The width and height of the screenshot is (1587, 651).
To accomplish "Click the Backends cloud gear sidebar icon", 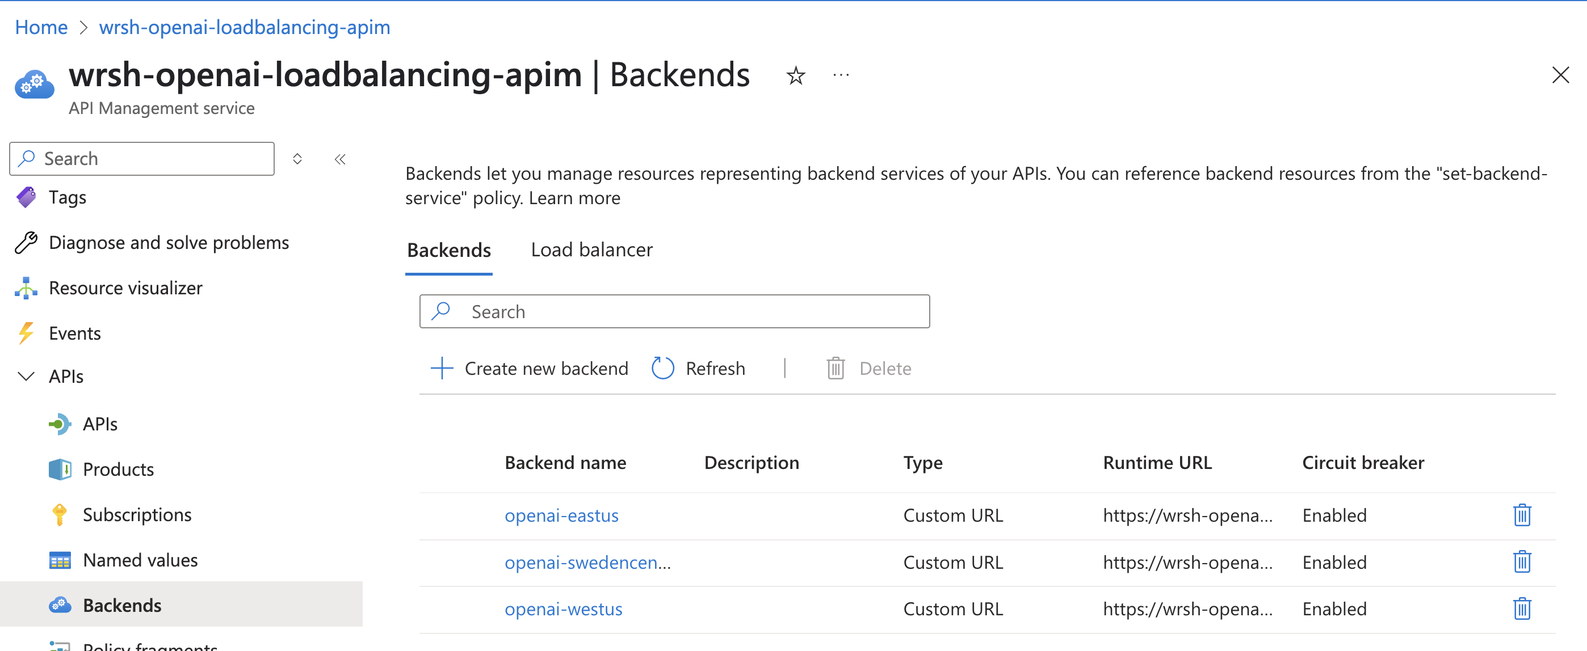I will pos(60,605).
